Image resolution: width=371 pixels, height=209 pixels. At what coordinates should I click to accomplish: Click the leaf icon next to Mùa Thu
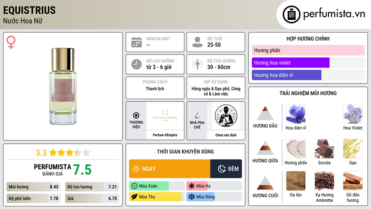[134, 197]
